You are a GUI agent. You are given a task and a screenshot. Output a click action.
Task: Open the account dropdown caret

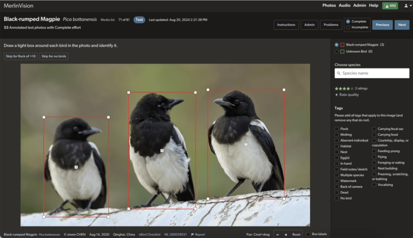[x=411, y=6]
